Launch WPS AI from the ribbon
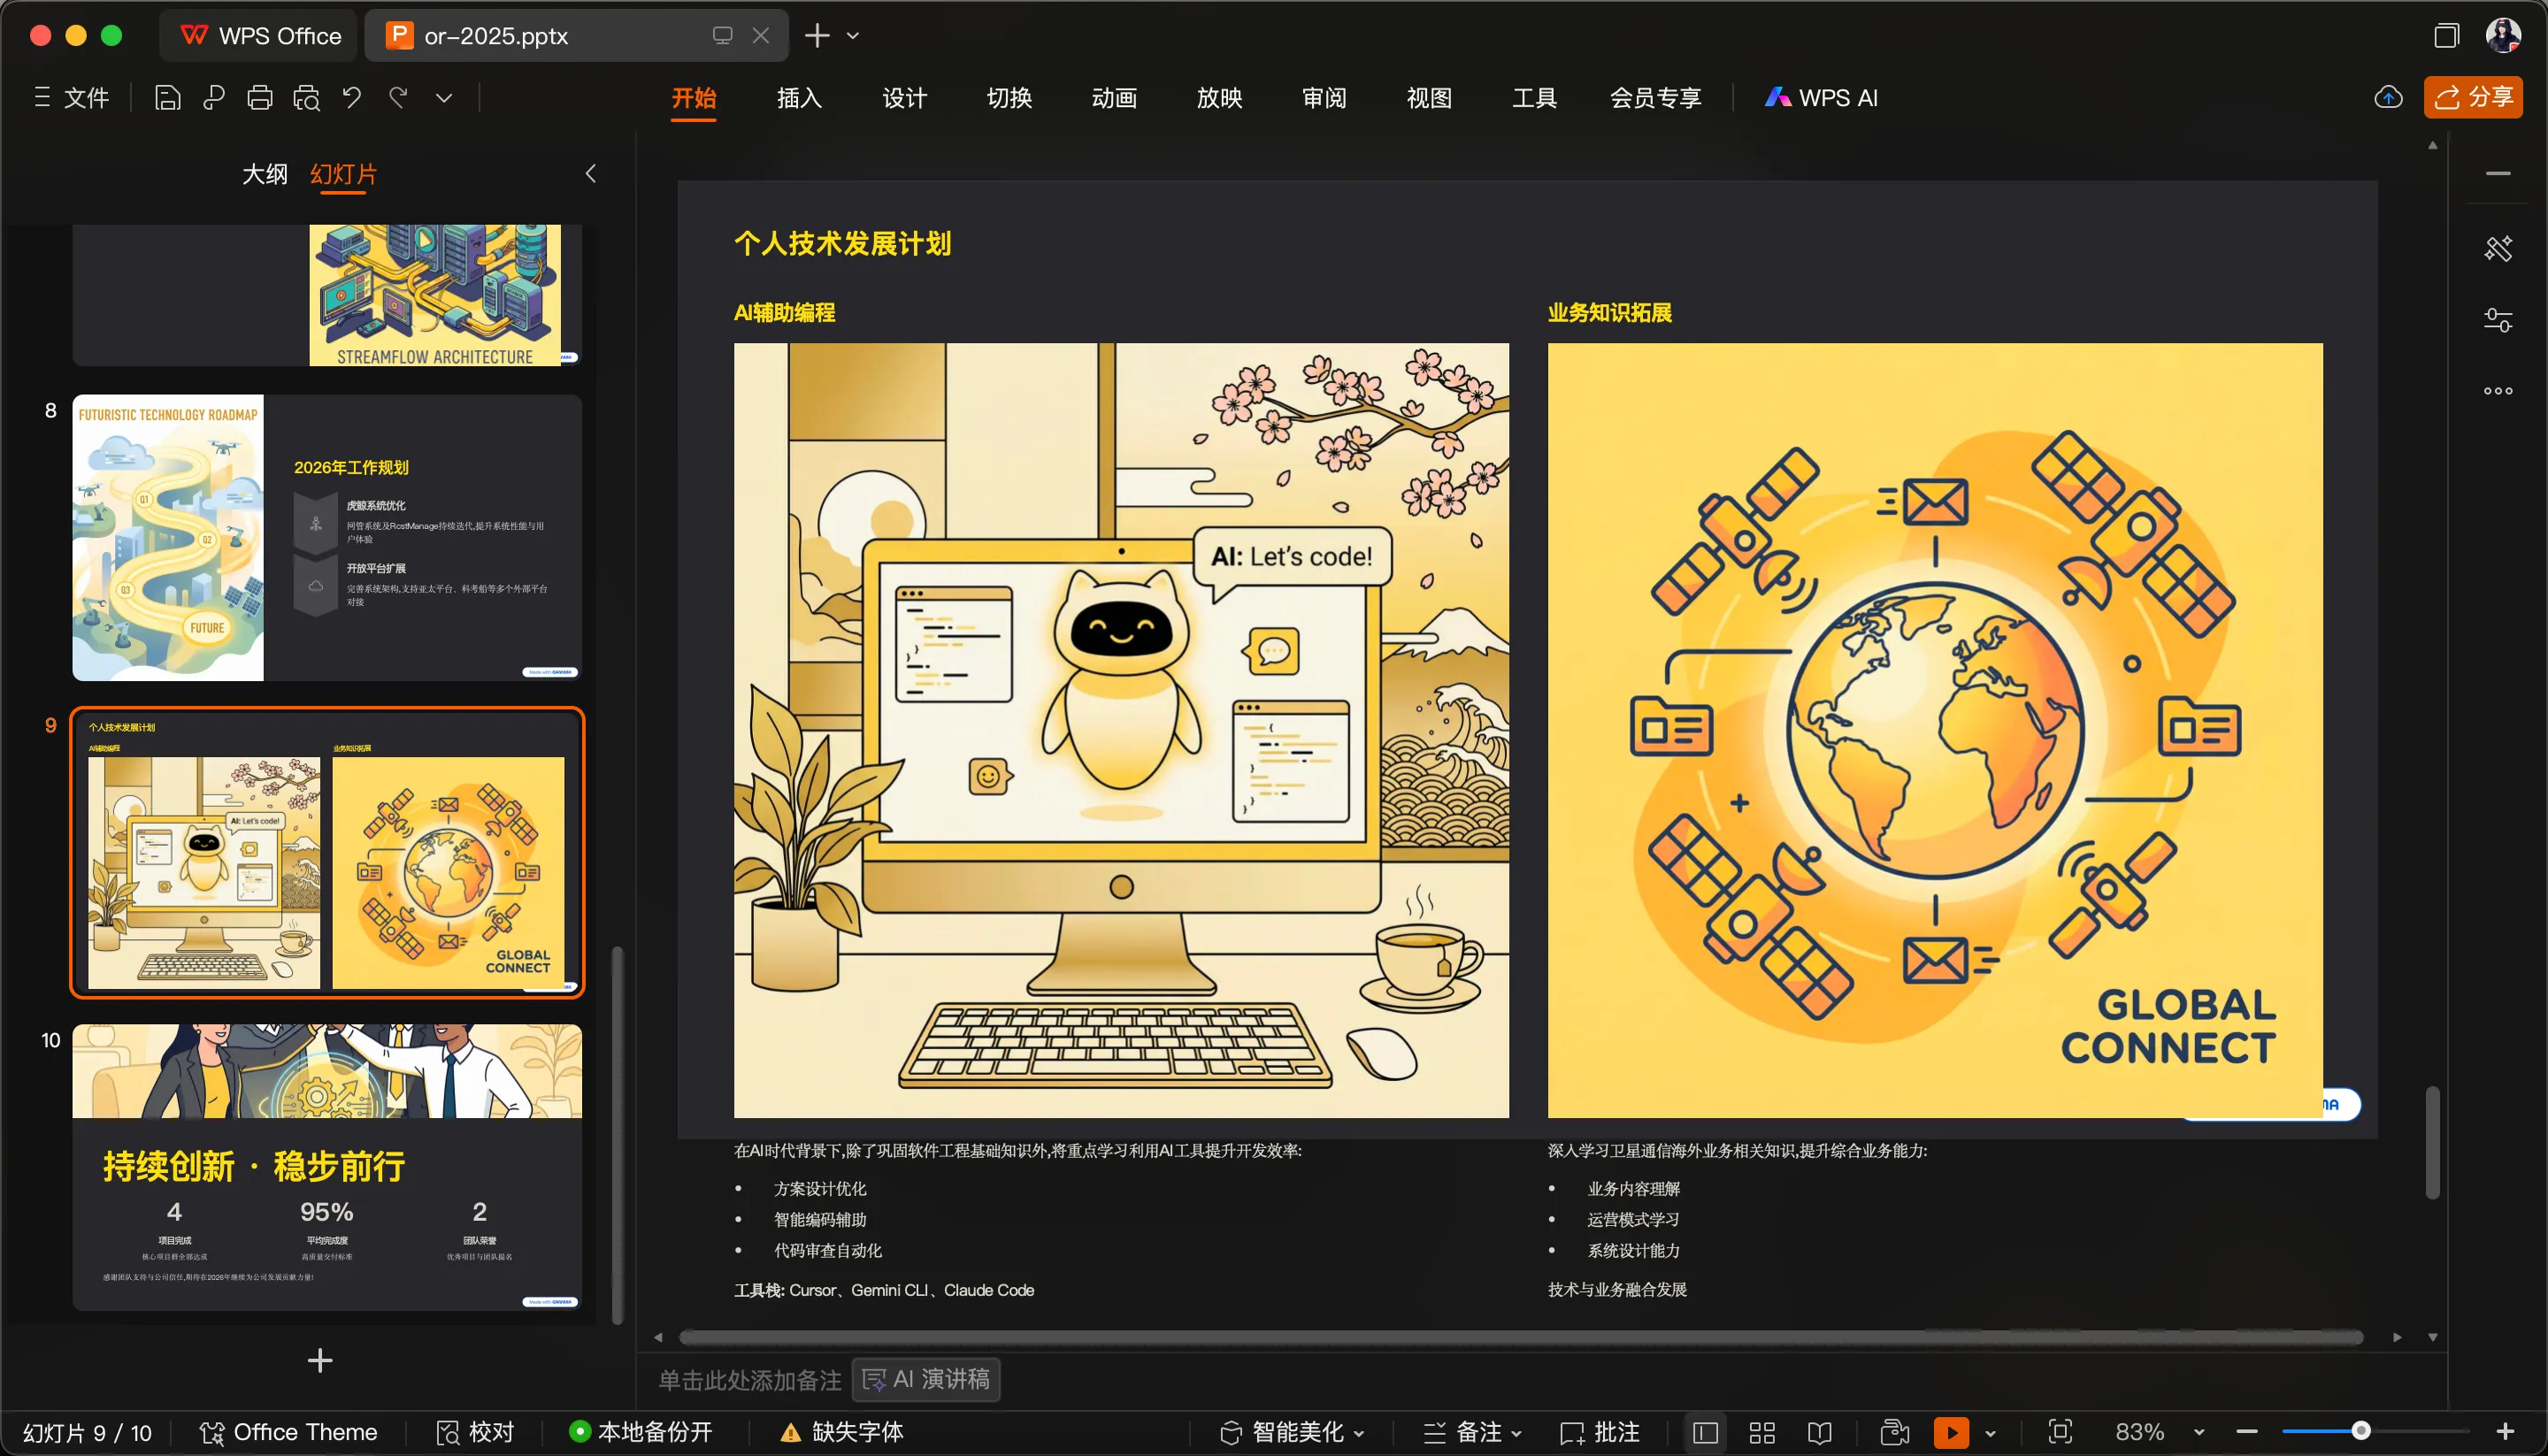 tap(1821, 97)
